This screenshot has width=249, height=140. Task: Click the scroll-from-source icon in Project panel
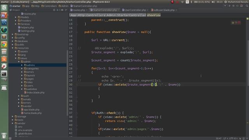pyautogui.click(x=54, y=10)
